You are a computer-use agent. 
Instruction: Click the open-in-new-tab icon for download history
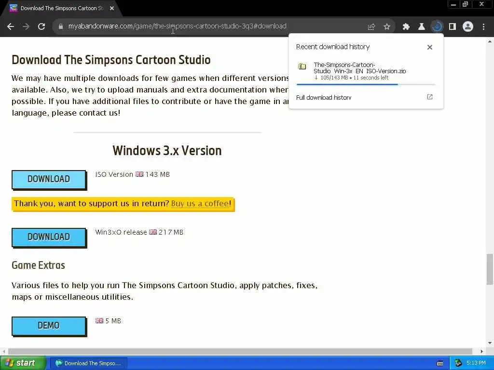point(430,97)
